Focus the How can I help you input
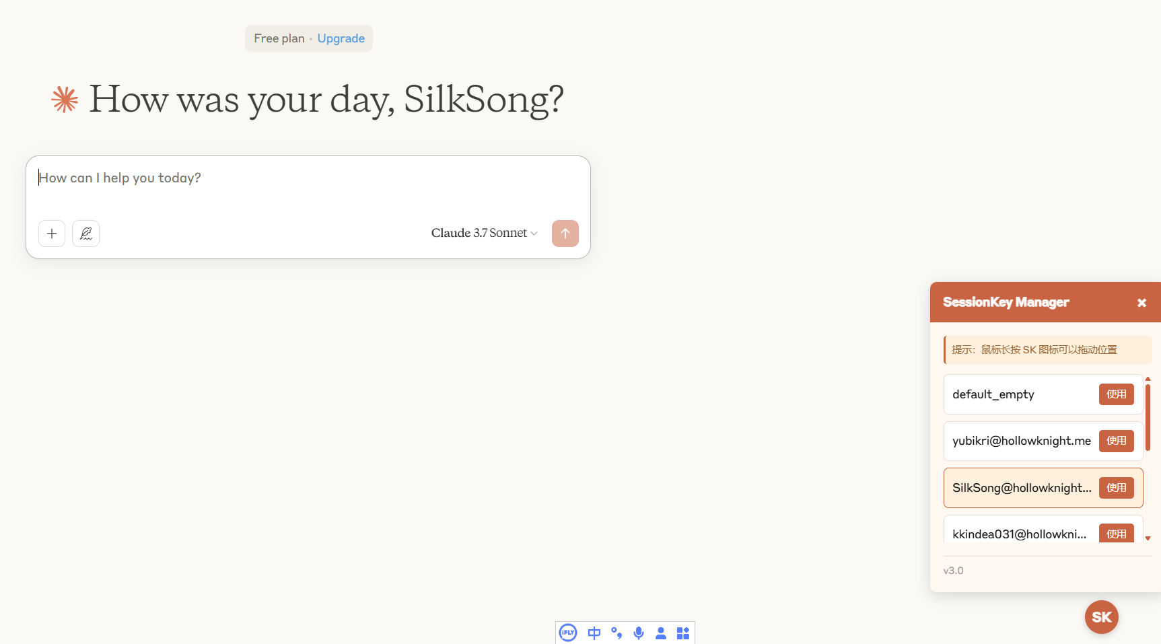The height and width of the screenshot is (644, 1161). coord(308,178)
